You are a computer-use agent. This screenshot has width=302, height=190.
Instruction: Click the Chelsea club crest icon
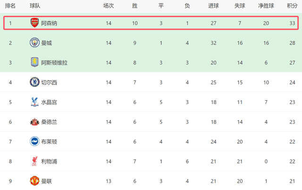click(x=34, y=82)
